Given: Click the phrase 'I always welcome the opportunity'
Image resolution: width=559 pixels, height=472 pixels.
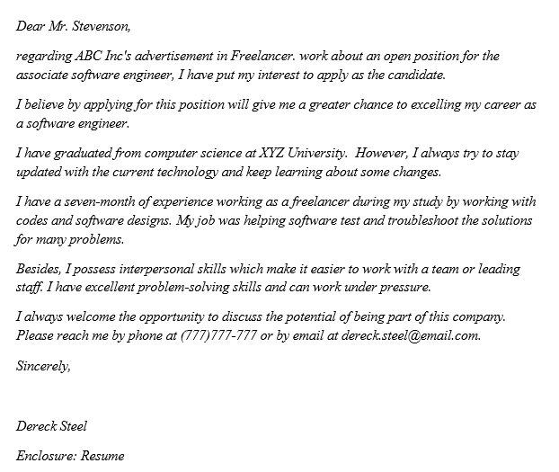Looking at the screenshot, I should click(x=109, y=316).
